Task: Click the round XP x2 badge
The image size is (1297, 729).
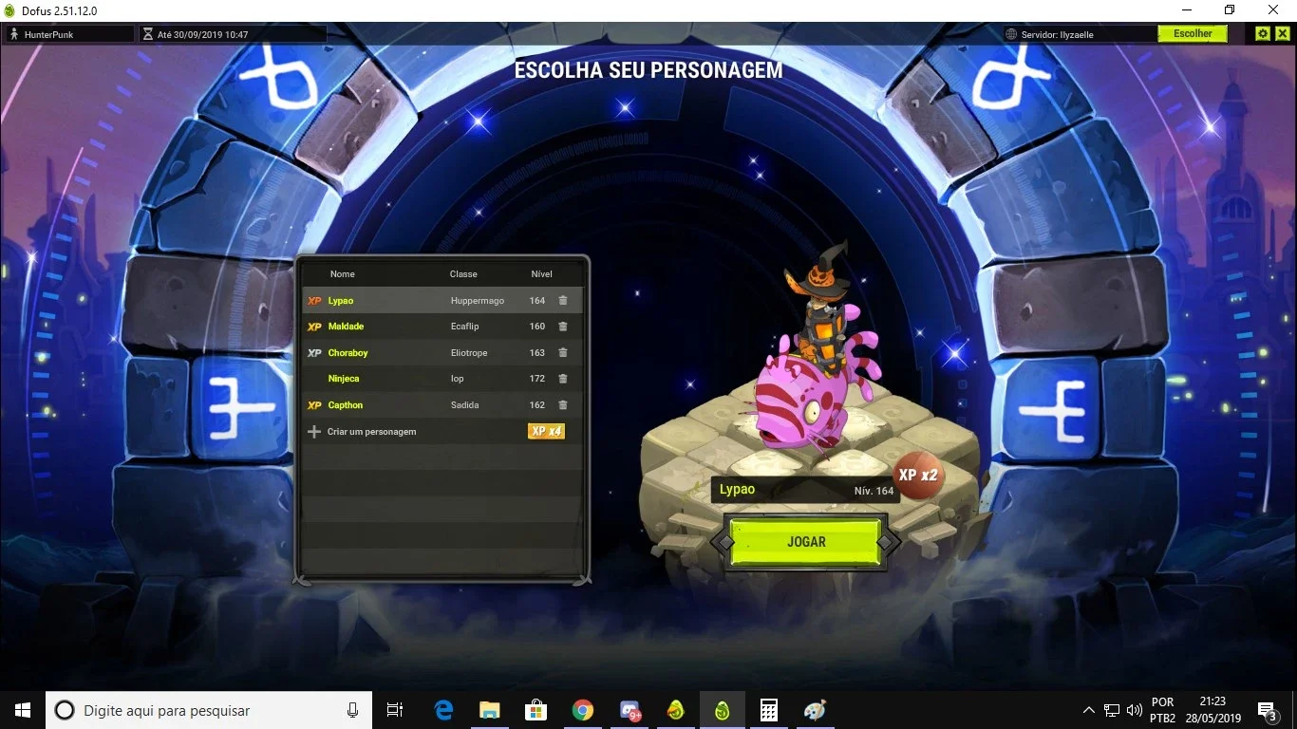Action: [x=918, y=475]
